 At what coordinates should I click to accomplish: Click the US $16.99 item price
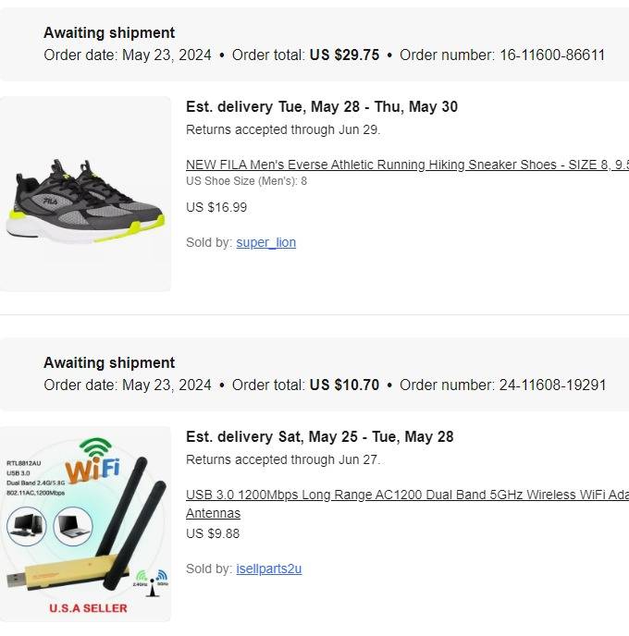tap(216, 207)
